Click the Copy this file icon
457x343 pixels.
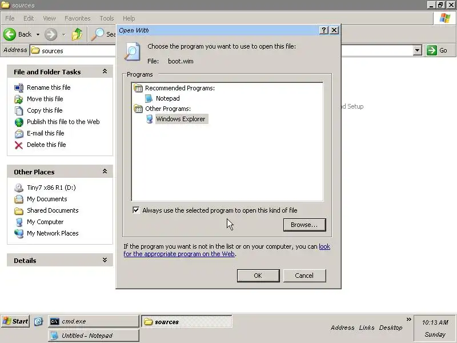tap(19, 110)
